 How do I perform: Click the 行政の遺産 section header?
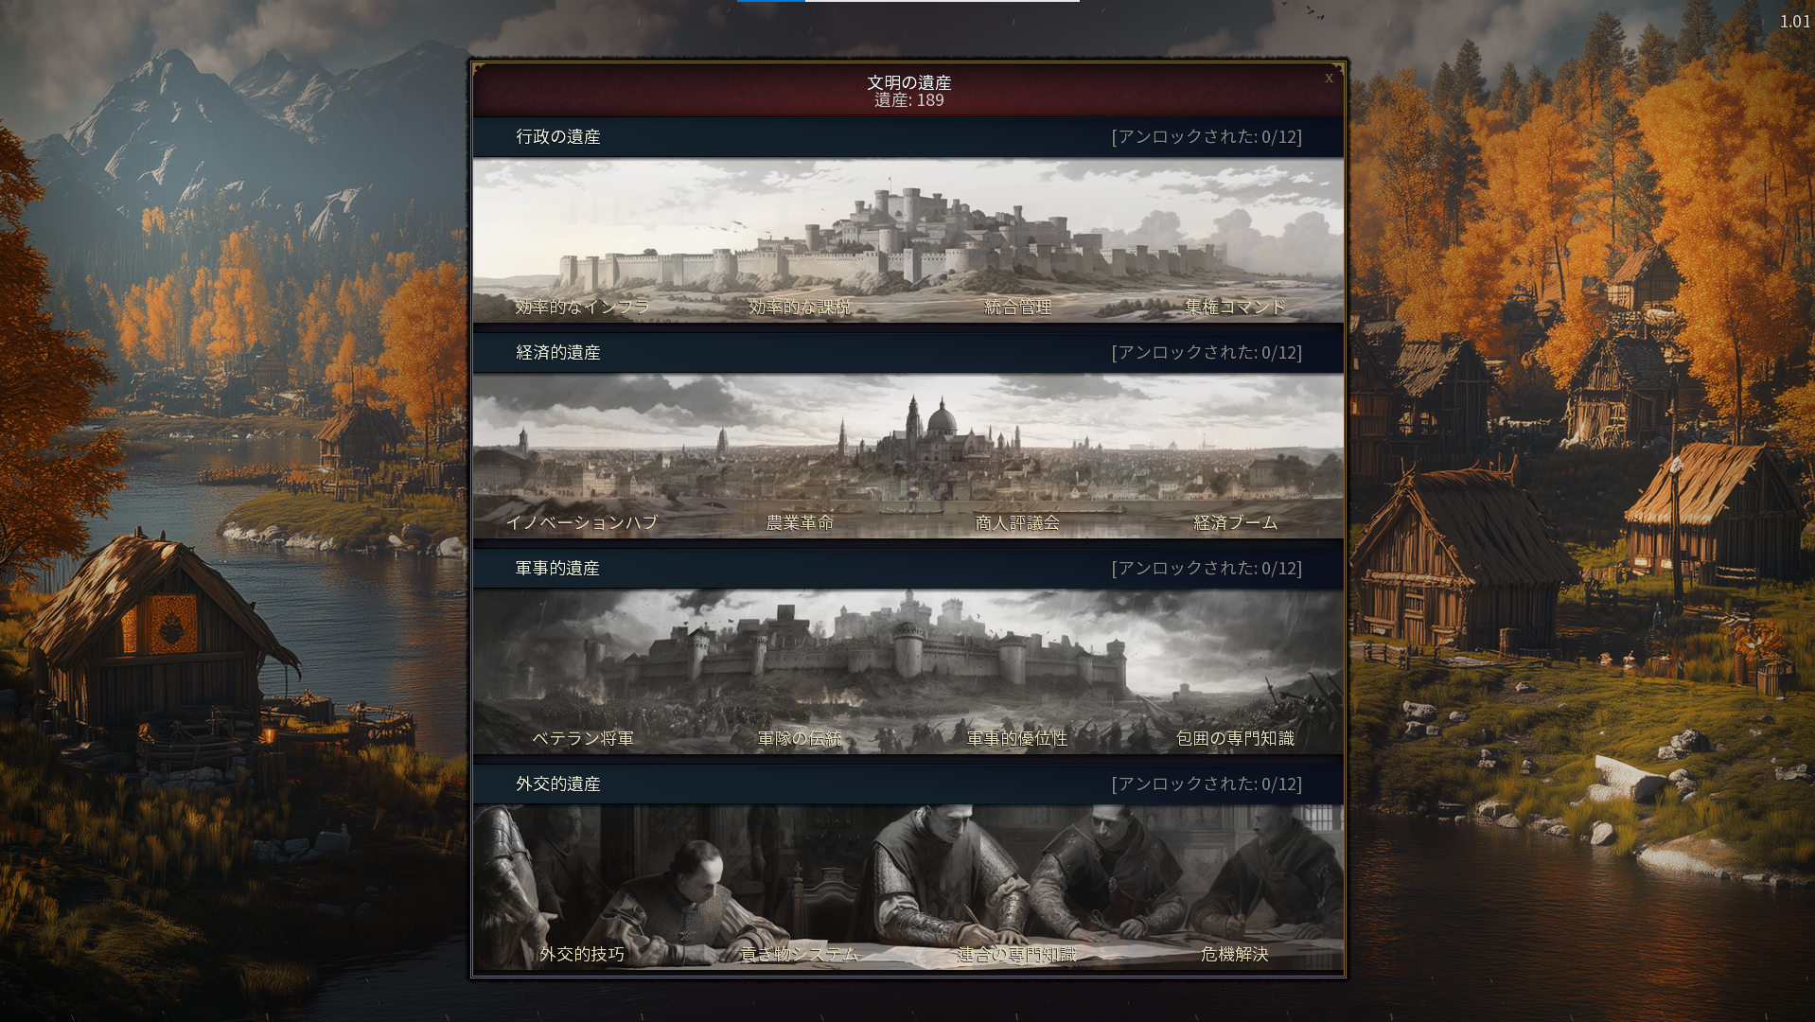[908, 137]
